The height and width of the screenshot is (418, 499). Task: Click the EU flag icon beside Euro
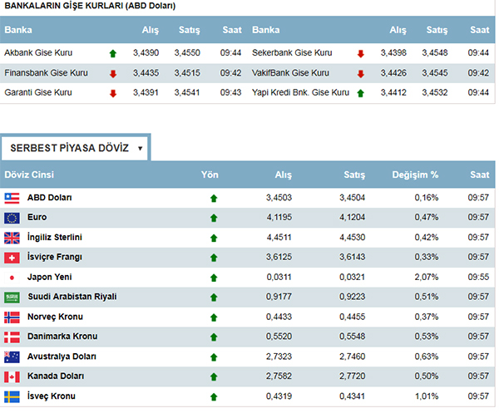(12, 219)
